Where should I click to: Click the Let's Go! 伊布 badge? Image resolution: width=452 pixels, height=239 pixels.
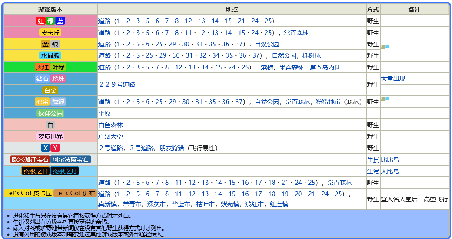pos(75,193)
